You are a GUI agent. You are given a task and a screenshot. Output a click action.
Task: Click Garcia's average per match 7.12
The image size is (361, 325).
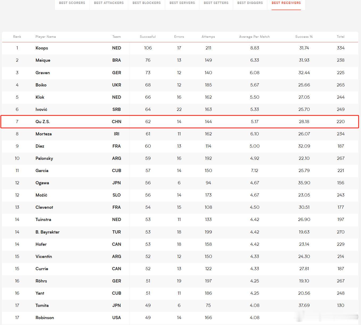255,170
